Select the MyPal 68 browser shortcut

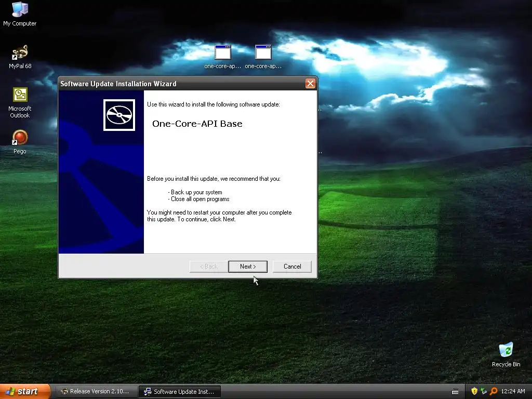click(20, 57)
